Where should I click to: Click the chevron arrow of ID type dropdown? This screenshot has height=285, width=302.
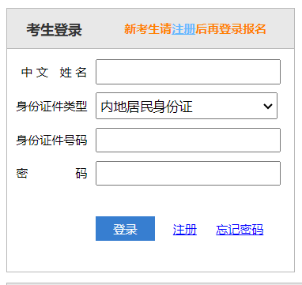tap(268, 106)
